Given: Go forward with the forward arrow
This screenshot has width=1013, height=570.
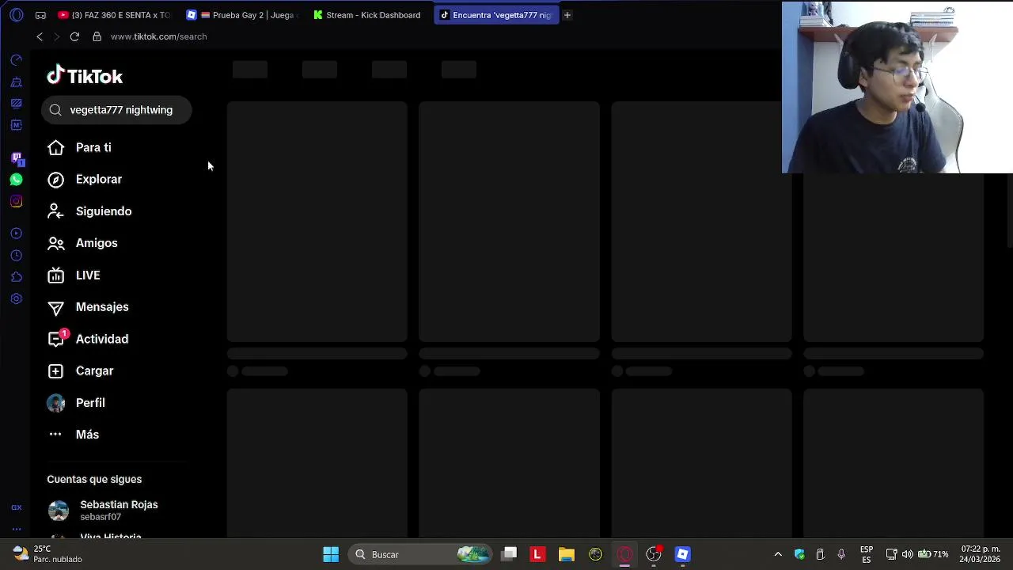Looking at the screenshot, I should tap(56, 36).
